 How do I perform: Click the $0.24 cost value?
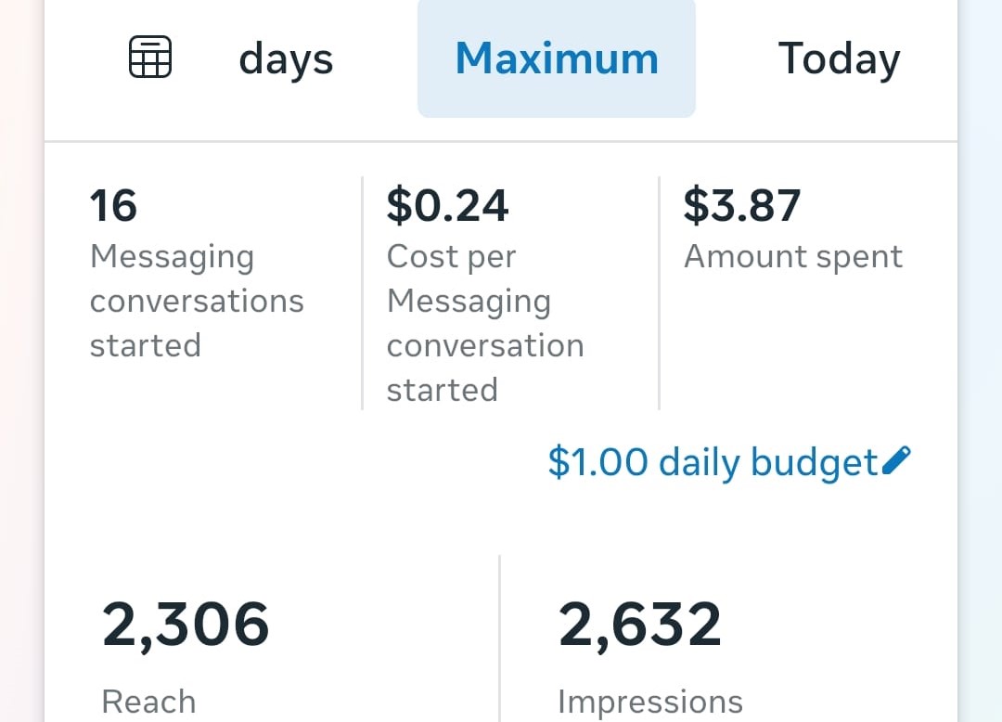coord(447,205)
